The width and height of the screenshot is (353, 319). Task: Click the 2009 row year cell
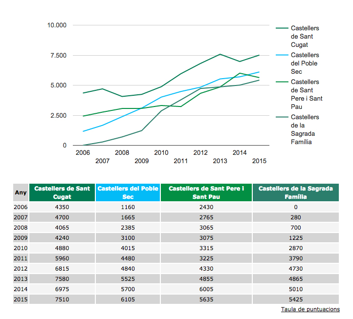click(21, 238)
